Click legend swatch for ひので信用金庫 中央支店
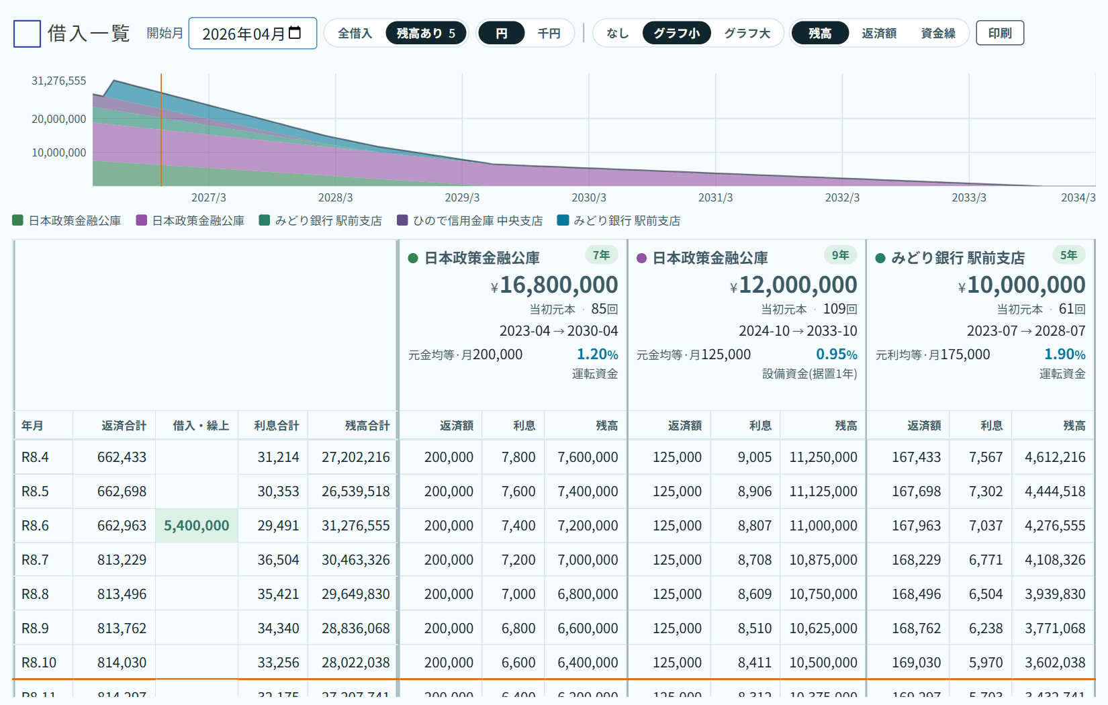 [402, 220]
